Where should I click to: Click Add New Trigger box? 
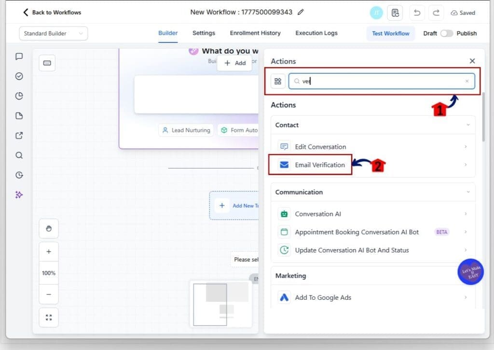234,206
